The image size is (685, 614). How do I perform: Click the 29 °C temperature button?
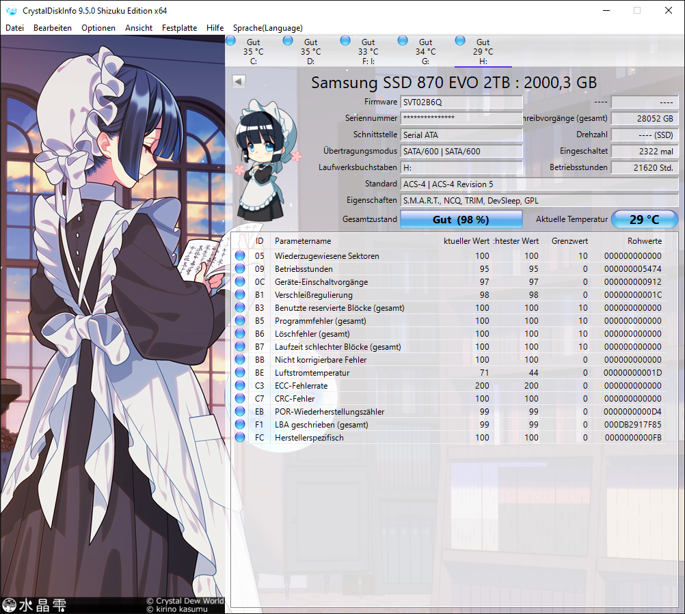click(644, 219)
